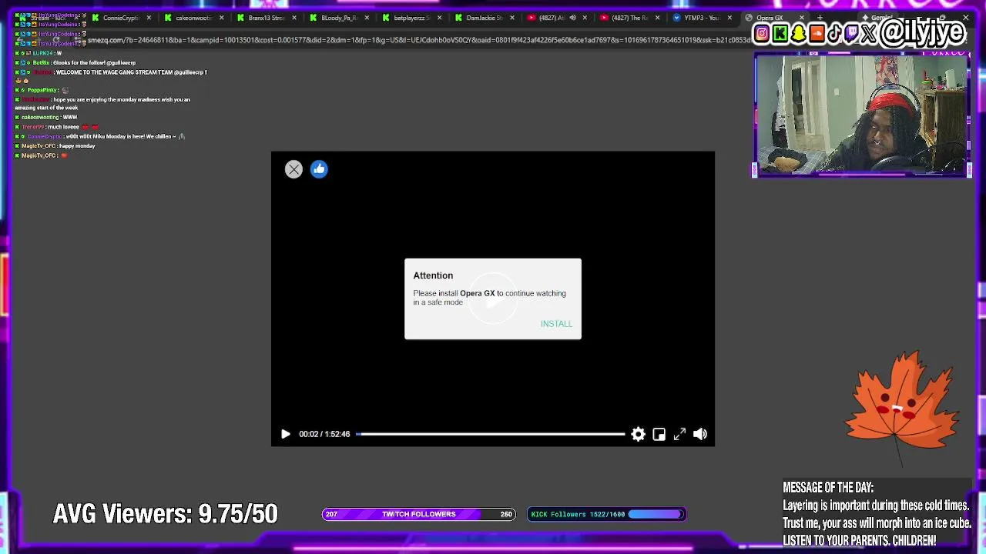Click the Attention popup heading

[433, 275]
